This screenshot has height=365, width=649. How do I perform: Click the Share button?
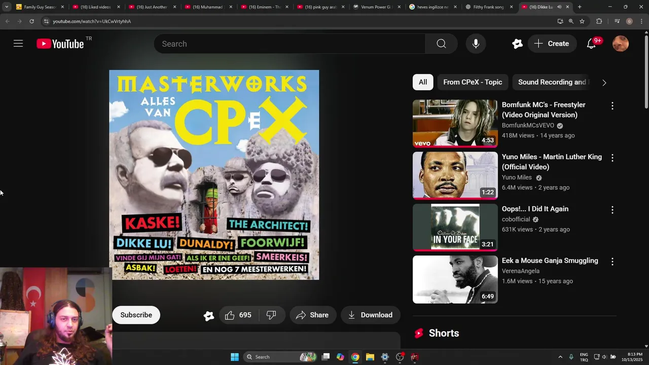pyautogui.click(x=312, y=315)
